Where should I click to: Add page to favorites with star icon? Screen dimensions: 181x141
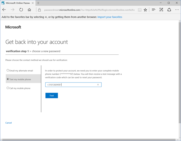tap(145, 10)
